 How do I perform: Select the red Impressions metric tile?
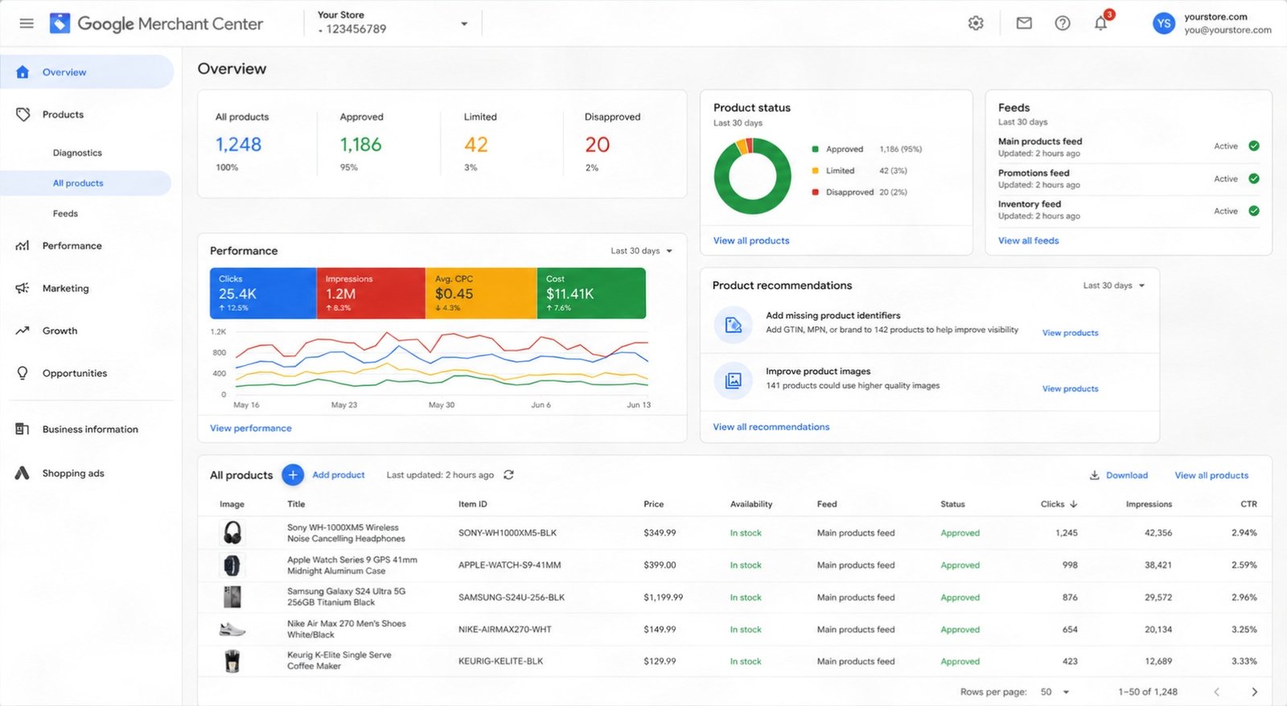pyautogui.click(x=371, y=293)
